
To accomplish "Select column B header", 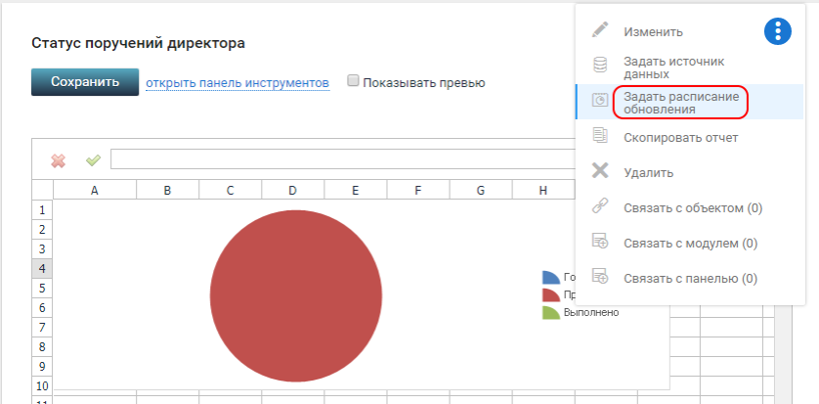I will click(167, 190).
